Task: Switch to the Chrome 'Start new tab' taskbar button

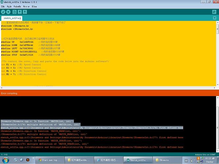Action: pos(50,160)
